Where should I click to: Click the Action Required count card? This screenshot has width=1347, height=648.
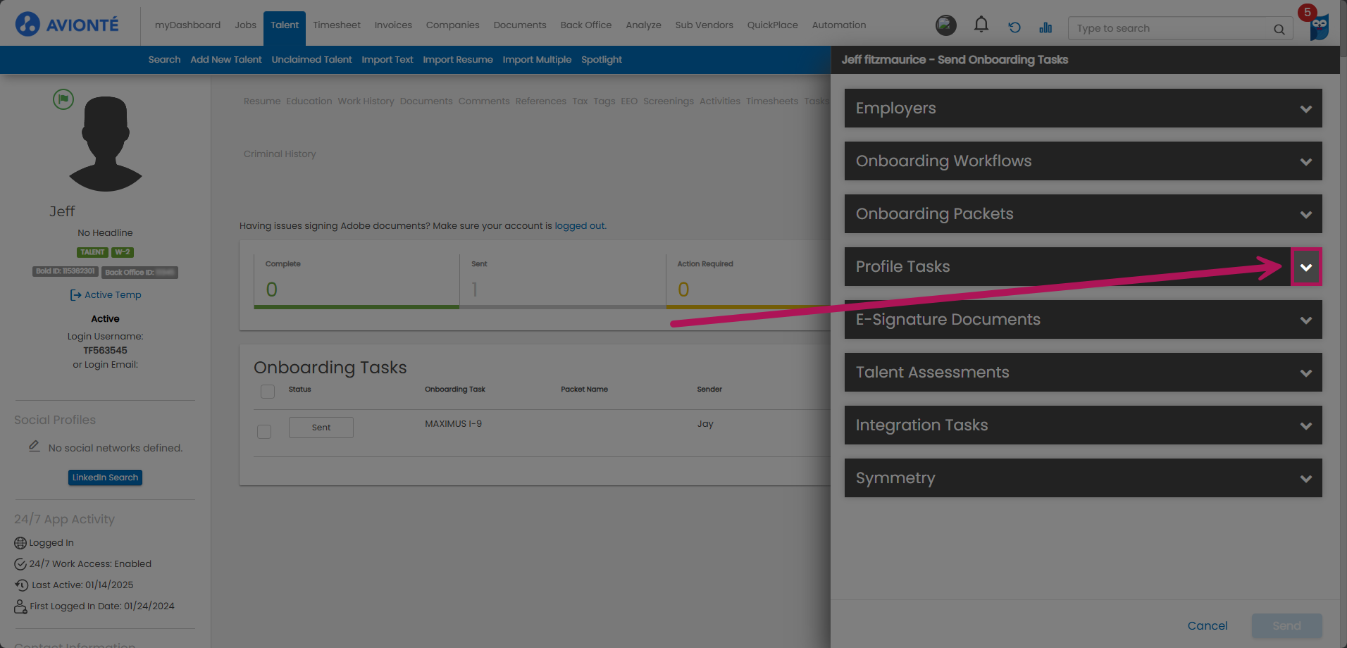pos(748,281)
